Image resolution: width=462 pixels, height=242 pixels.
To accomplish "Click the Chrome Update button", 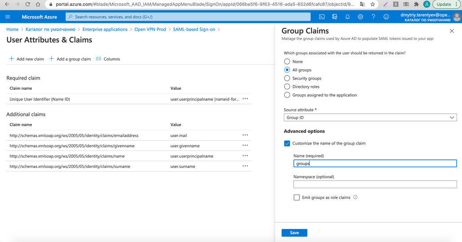I will click(444, 4).
